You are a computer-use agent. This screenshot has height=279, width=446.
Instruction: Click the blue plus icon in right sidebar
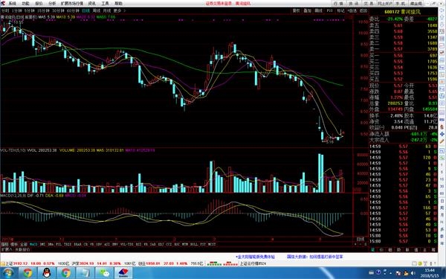(x=442, y=134)
